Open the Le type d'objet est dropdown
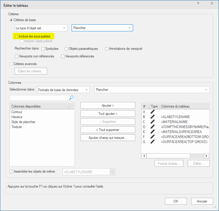The width and height of the screenshot is (219, 211). (x=41, y=28)
